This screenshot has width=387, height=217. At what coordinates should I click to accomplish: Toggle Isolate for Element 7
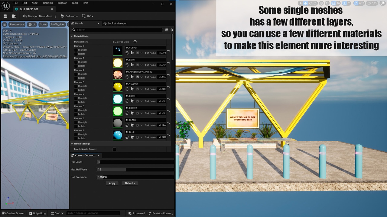(76, 138)
